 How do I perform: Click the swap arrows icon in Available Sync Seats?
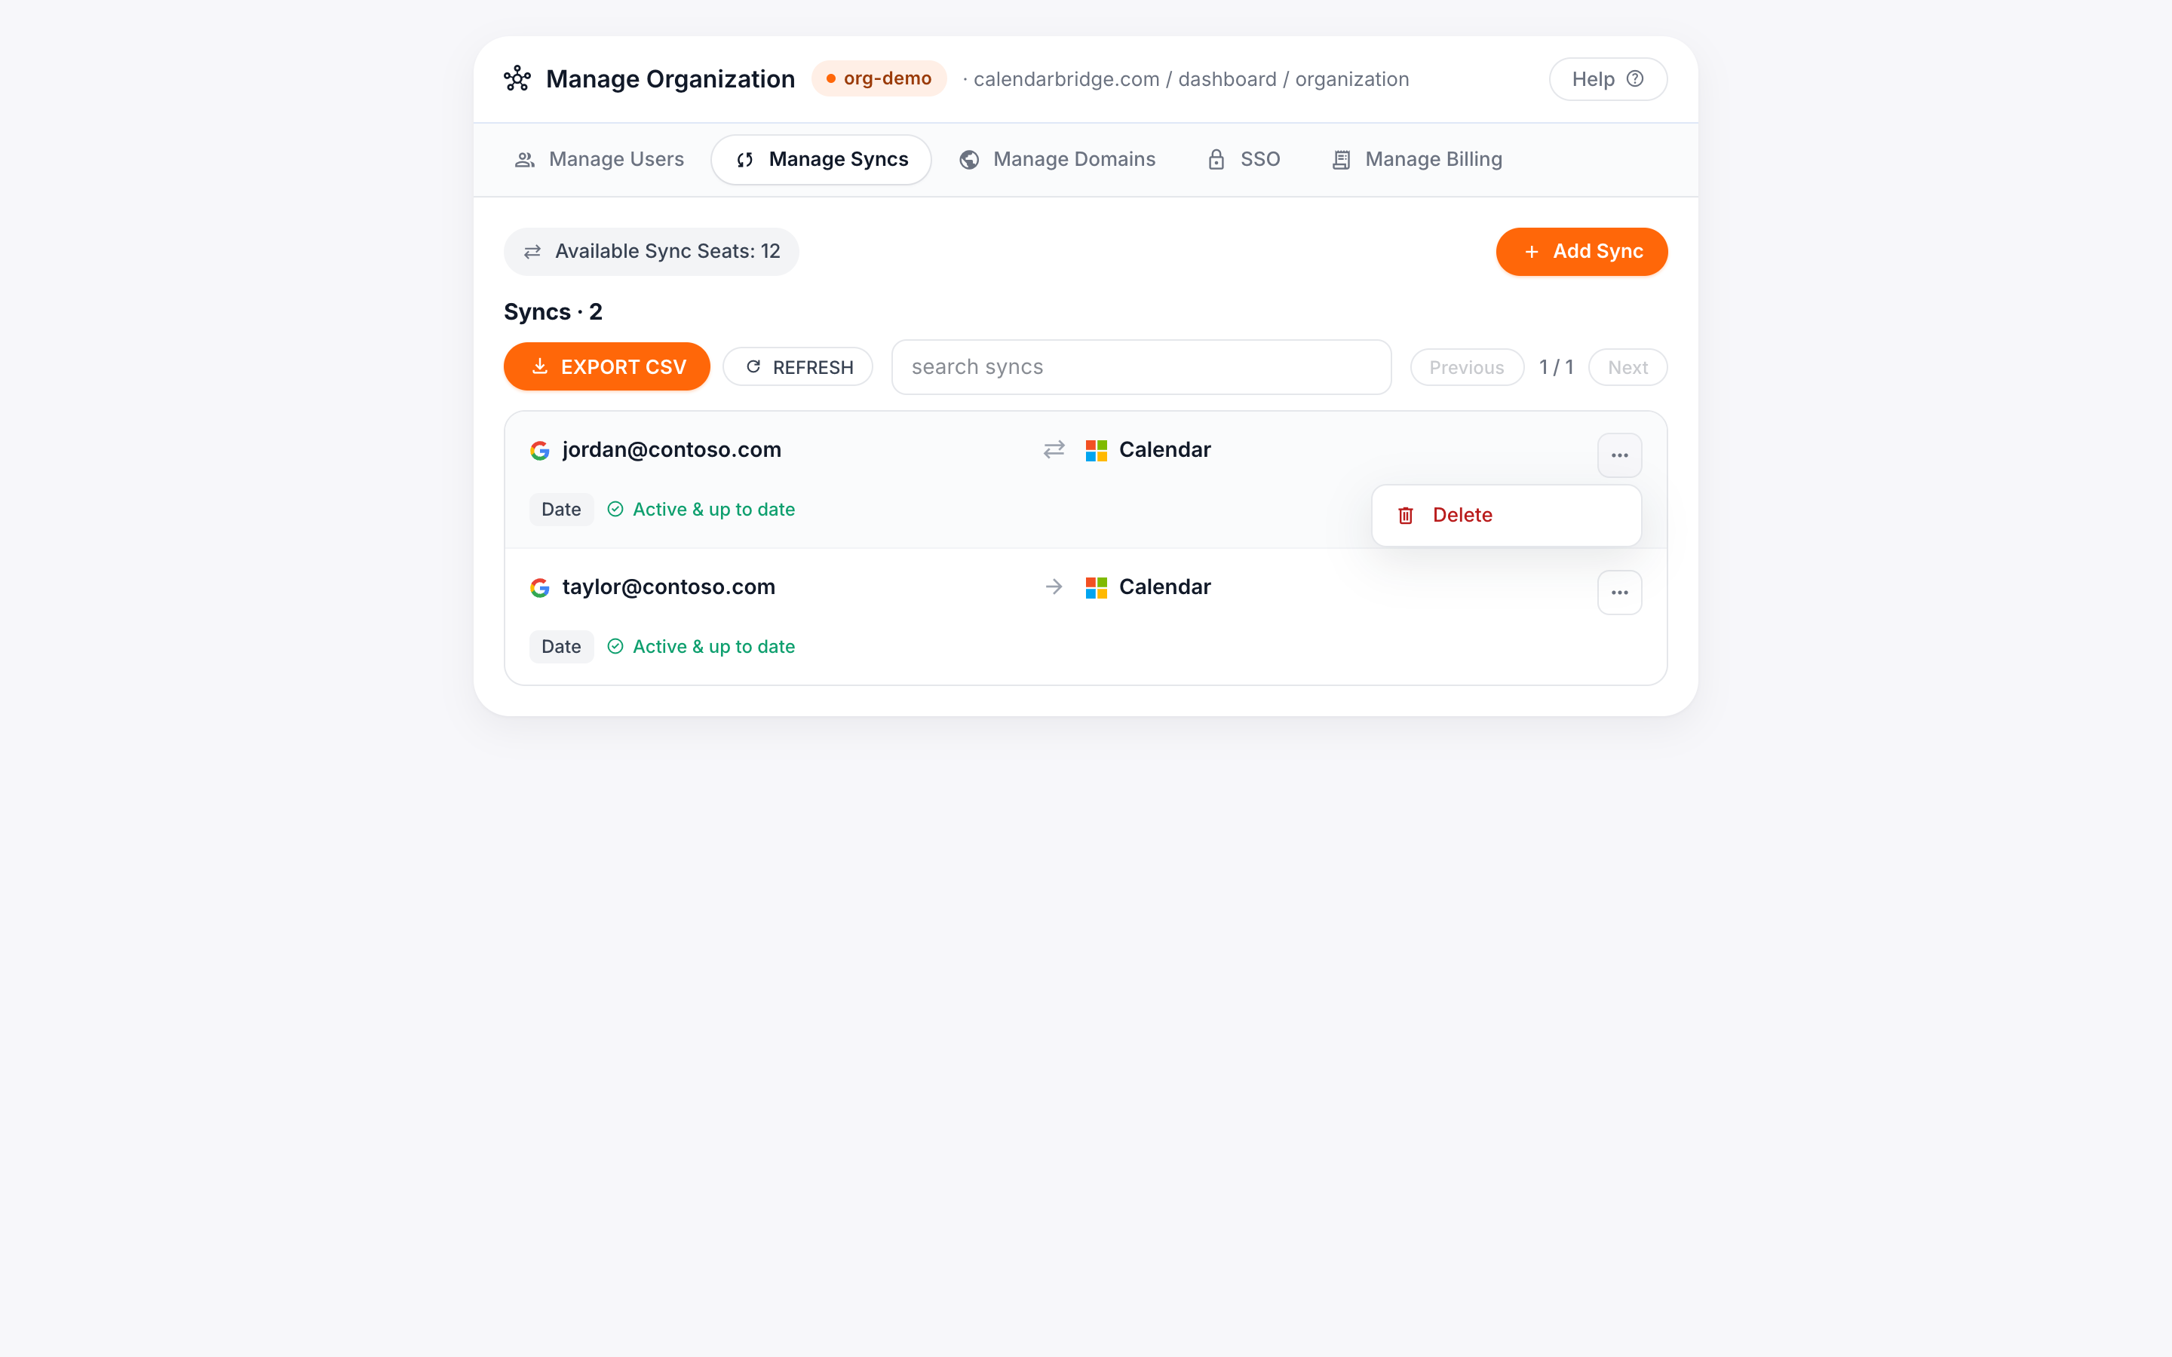pos(532,251)
